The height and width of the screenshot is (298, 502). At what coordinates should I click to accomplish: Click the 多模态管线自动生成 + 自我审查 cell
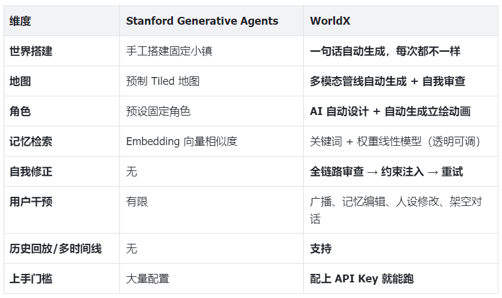click(x=401, y=81)
